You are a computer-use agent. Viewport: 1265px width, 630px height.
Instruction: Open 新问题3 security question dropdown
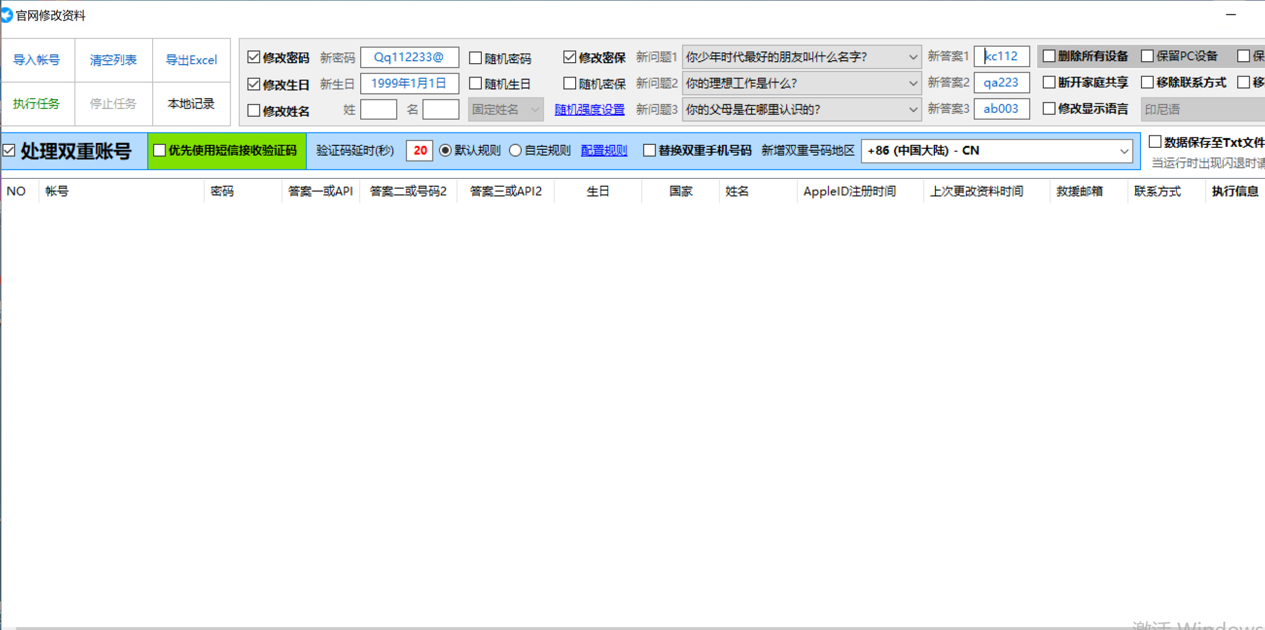[801, 110]
